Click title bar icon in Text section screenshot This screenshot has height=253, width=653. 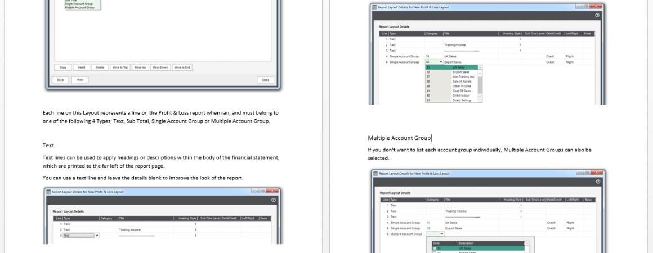pos(48,192)
